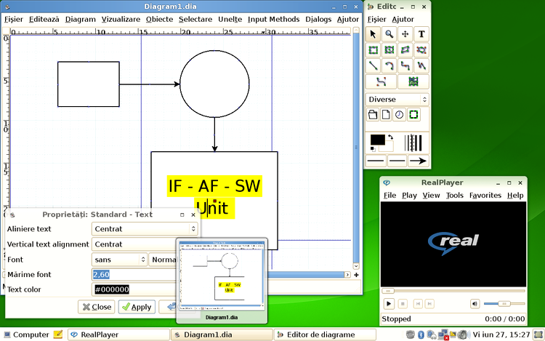Choose the Text tool (T icon)
Image resolution: width=545 pixels, height=341 pixels.
421,34
